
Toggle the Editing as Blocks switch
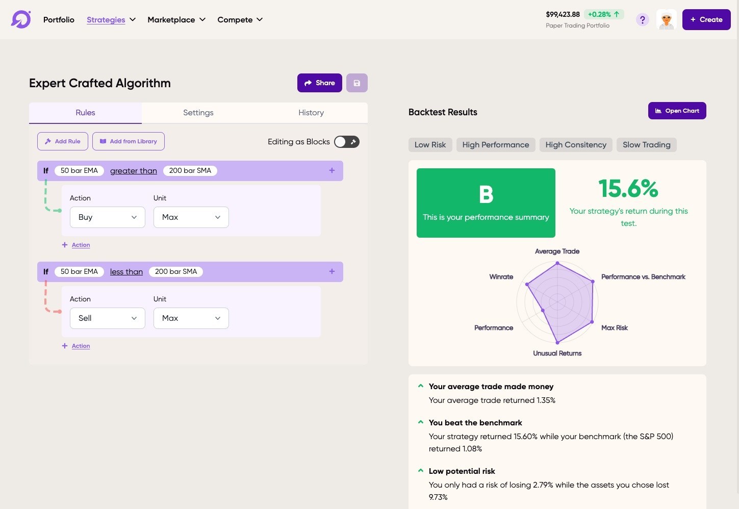(x=347, y=142)
